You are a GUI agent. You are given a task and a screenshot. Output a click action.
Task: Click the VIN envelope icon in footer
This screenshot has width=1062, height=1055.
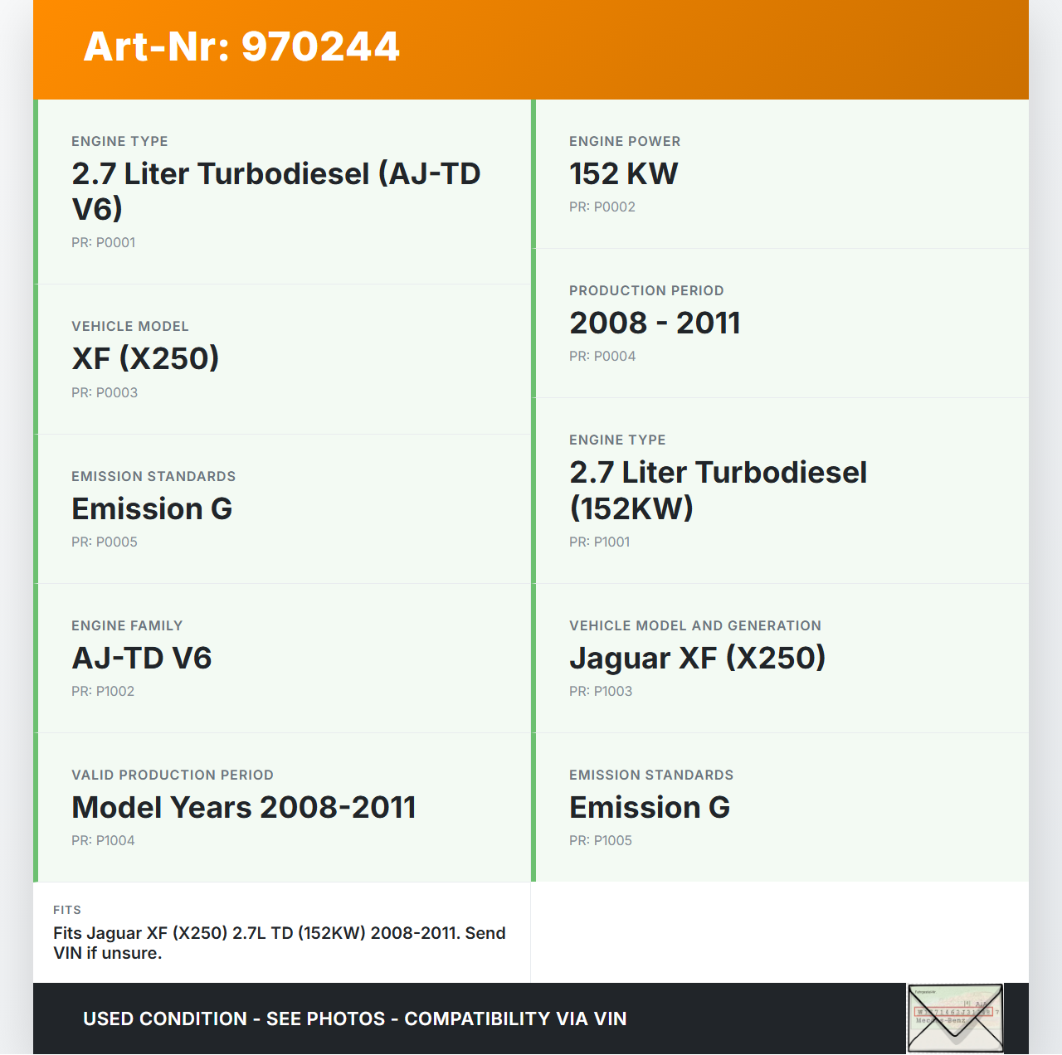pyautogui.click(x=955, y=1018)
